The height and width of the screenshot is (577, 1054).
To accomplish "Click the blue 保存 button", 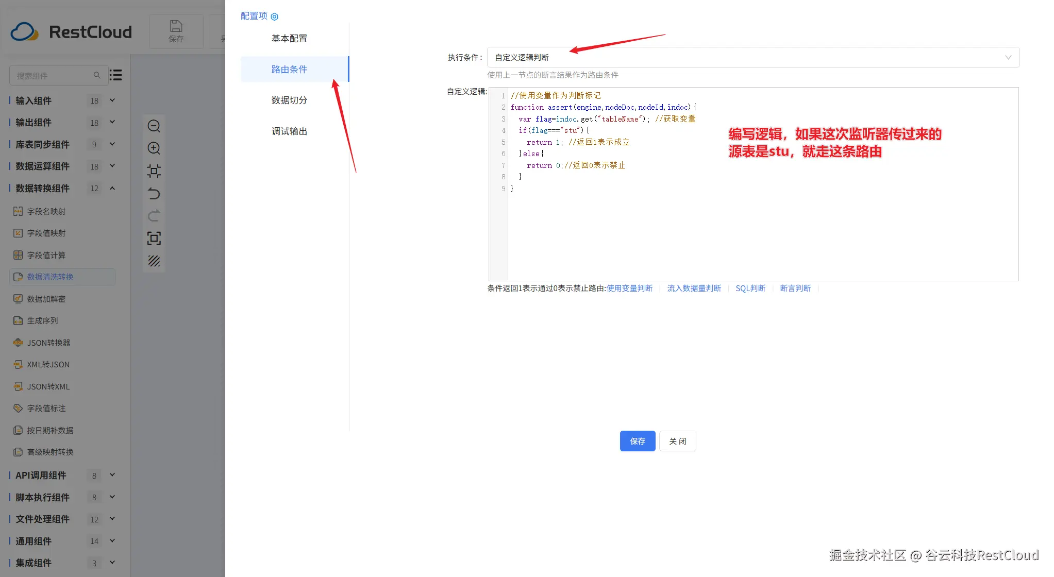I will click(638, 441).
